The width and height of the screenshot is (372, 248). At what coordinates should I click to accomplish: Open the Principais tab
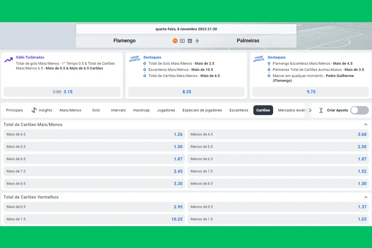click(15, 110)
